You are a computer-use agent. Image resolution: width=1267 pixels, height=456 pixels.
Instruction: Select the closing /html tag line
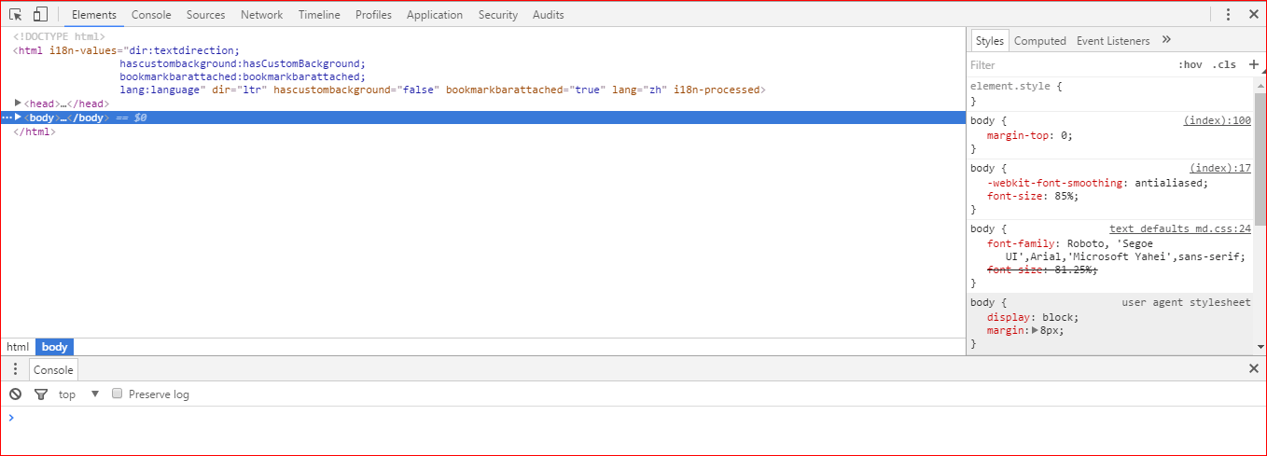(x=35, y=131)
